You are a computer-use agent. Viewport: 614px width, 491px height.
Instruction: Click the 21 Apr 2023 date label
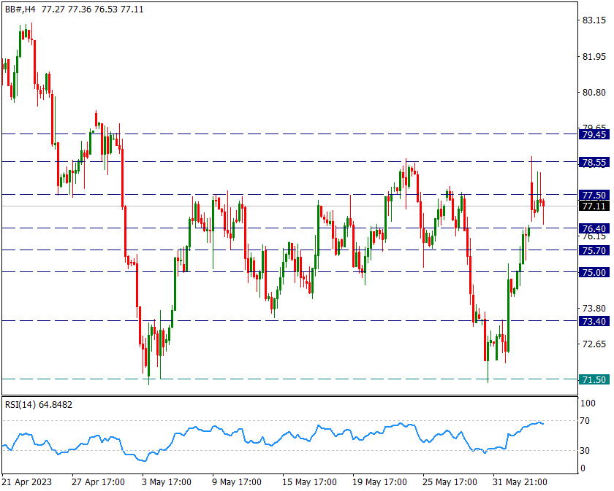coord(26,482)
